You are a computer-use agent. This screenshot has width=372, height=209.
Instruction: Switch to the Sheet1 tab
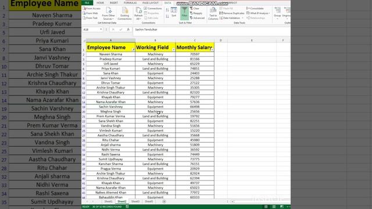[109, 201]
